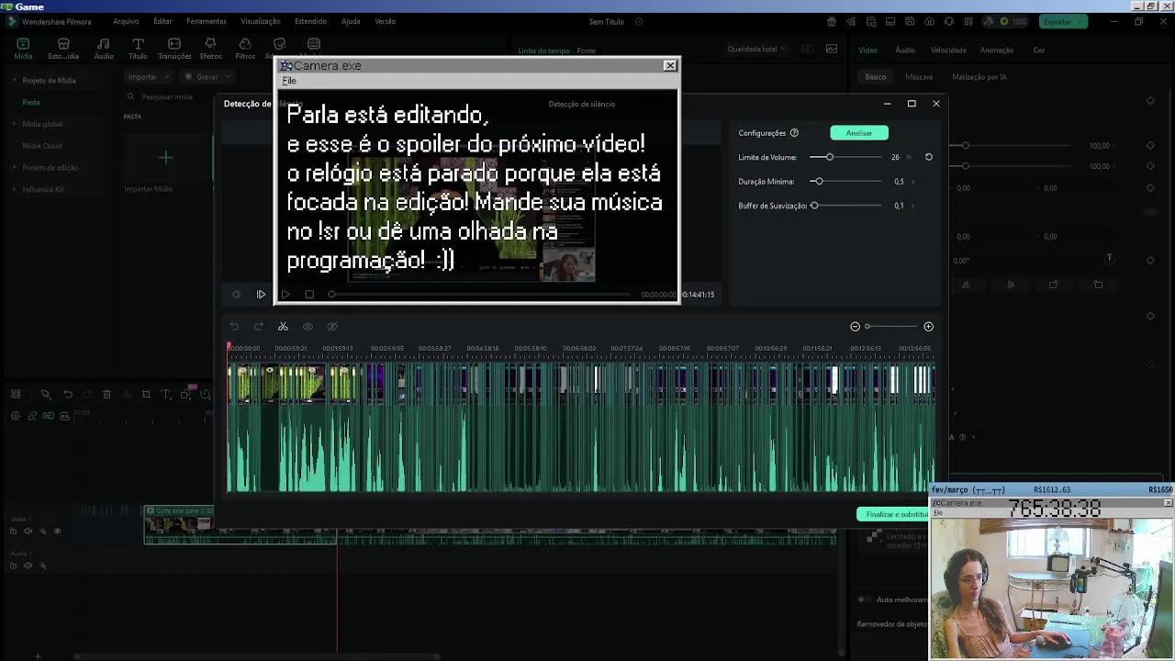
Task: Open help icon next to Configurações
Action: 794,133
